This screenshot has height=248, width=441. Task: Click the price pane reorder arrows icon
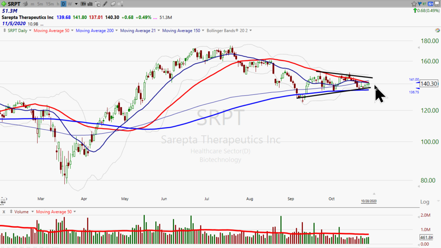4,30
